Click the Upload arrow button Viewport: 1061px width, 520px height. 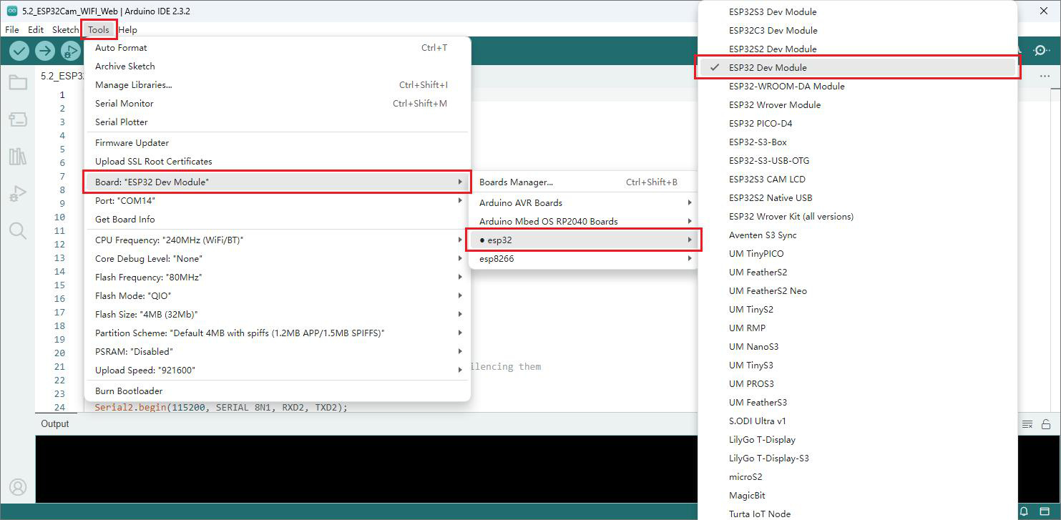(x=45, y=51)
